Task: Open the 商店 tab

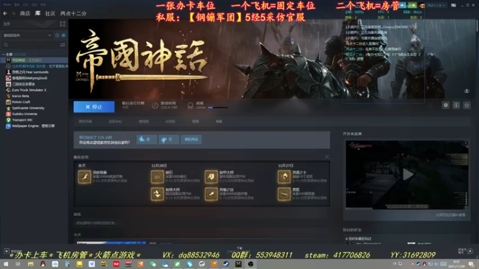Action: pyautogui.click(x=25, y=13)
